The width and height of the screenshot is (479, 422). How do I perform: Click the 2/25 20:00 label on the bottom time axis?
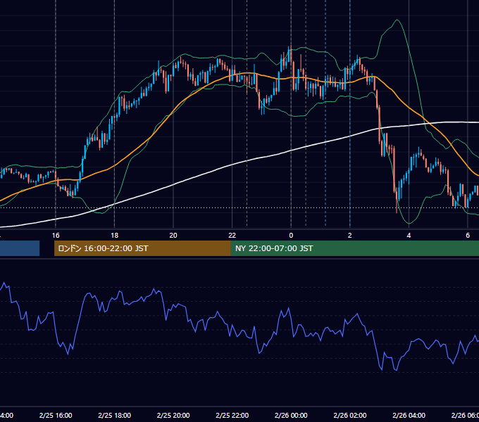[173, 415]
